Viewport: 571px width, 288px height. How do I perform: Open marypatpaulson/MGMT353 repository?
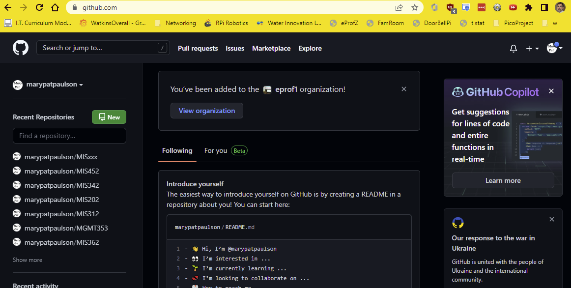(66, 229)
